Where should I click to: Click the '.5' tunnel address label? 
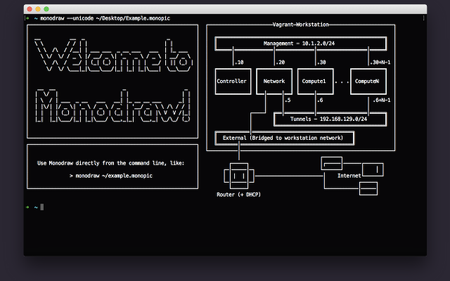[288, 100]
